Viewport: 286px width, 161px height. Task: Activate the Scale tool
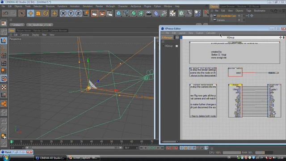[38, 13]
